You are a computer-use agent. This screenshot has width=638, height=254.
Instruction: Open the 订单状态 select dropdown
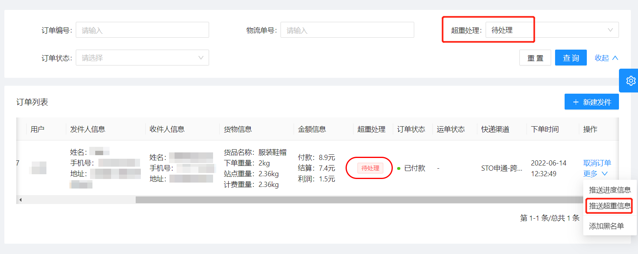[142, 58]
